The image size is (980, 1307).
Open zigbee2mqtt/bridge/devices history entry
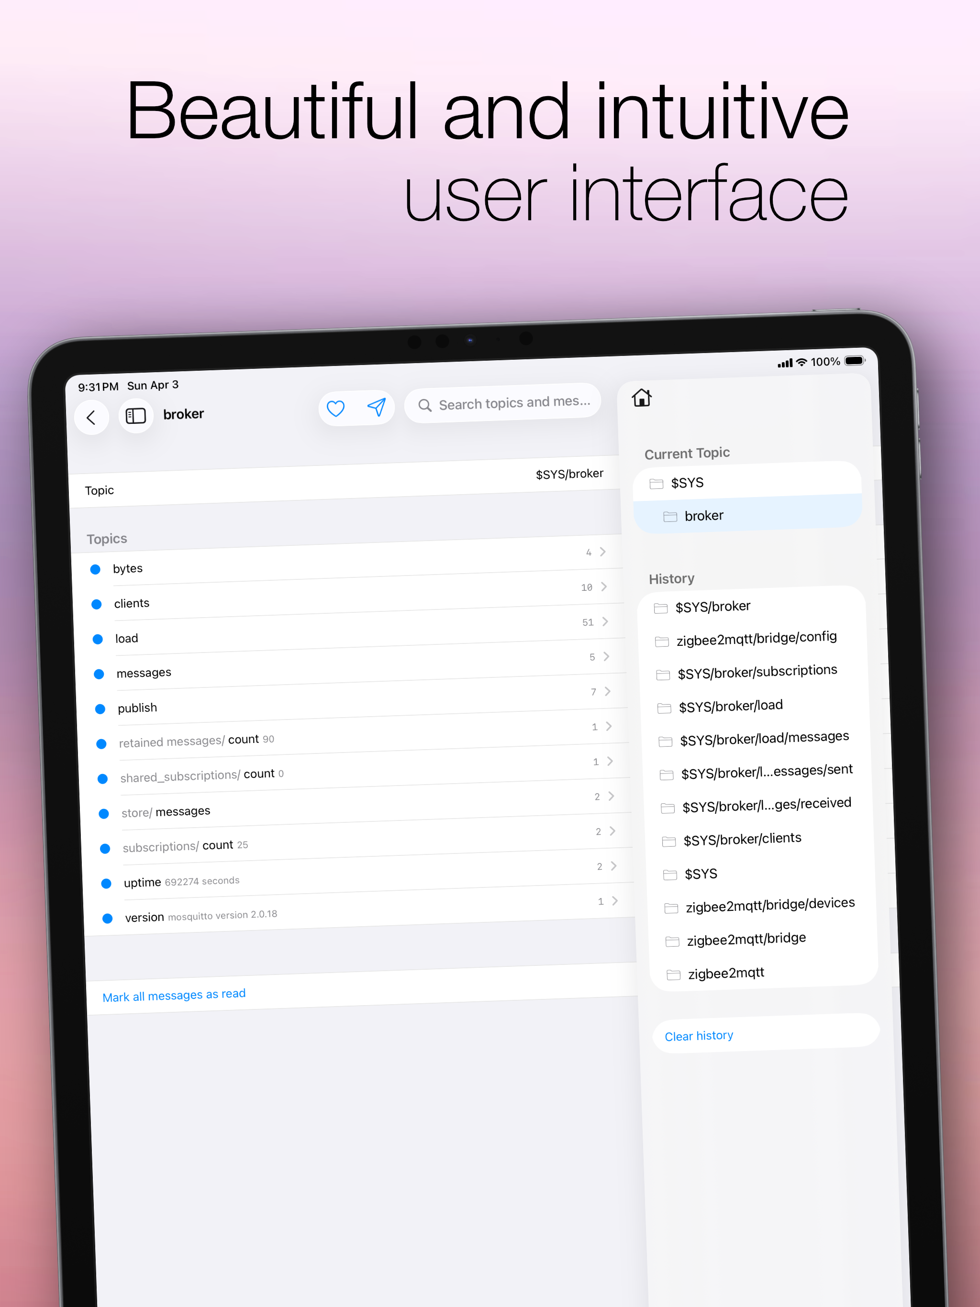click(762, 905)
